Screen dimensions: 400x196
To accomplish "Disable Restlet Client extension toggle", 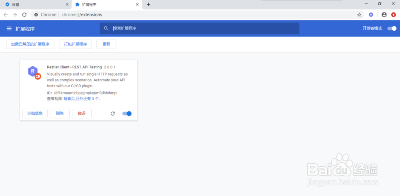I will click(127, 114).
